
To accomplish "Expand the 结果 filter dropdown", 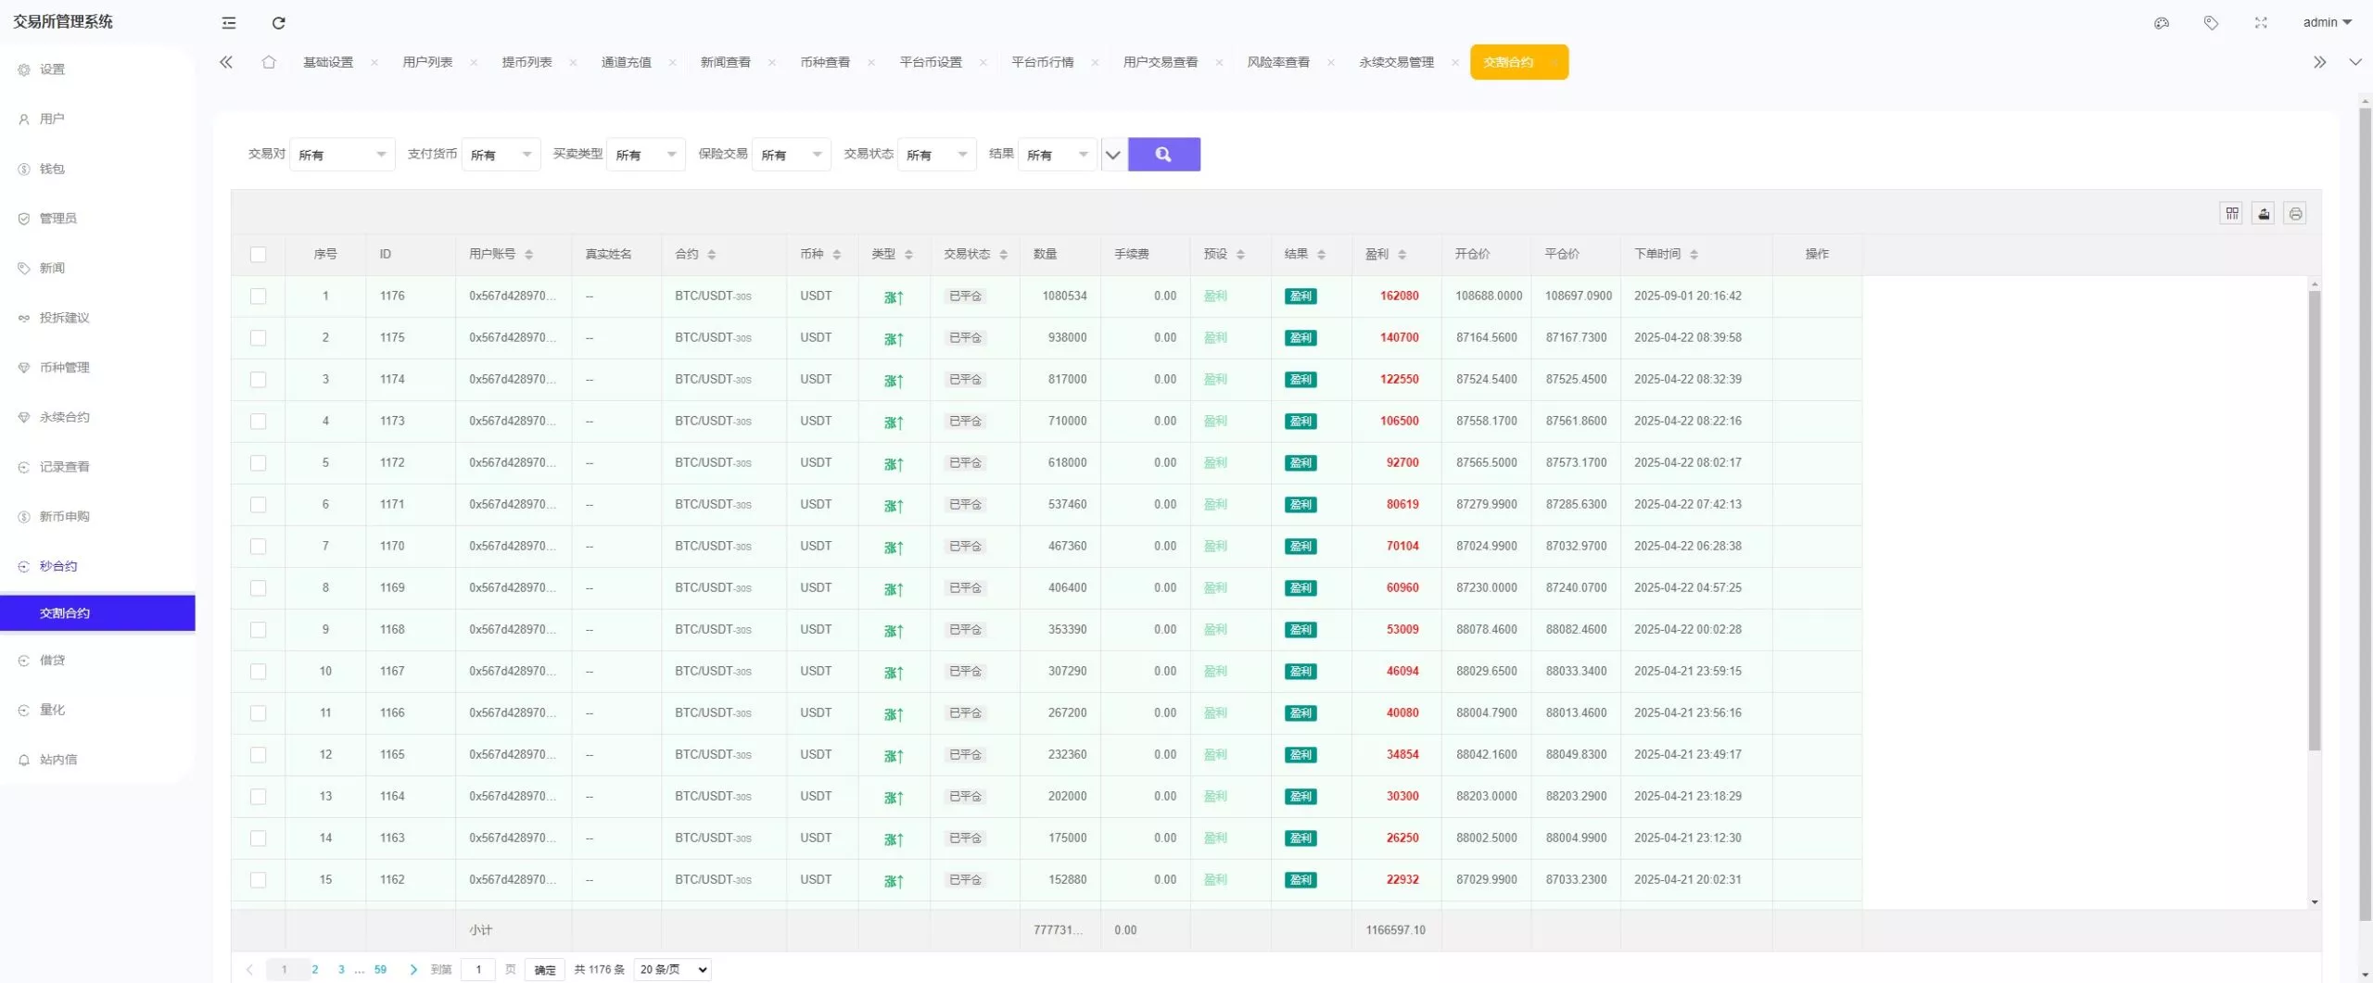I will point(1057,155).
